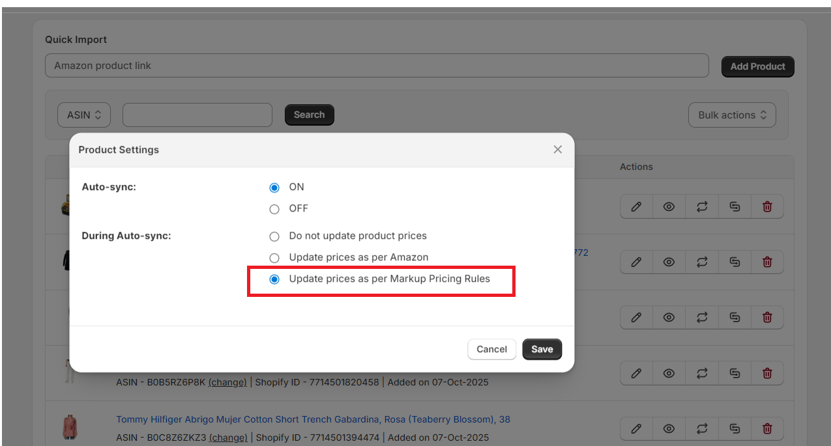831x446 pixels.
Task: Open the Bulk actions dropdown
Action: (x=732, y=115)
